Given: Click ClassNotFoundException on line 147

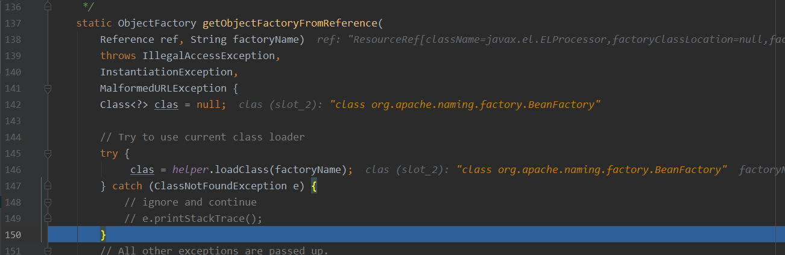Looking at the screenshot, I should pyautogui.click(x=221, y=186).
